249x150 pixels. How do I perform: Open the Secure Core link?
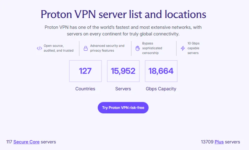pos(26,142)
